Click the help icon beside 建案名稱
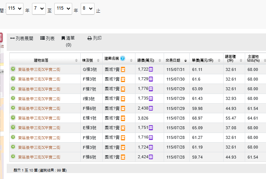 (x=122, y=58)
